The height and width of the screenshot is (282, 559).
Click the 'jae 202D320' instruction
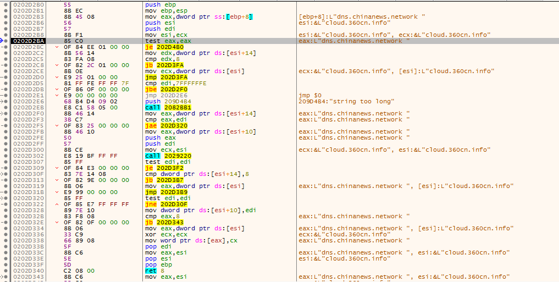pos(166,125)
